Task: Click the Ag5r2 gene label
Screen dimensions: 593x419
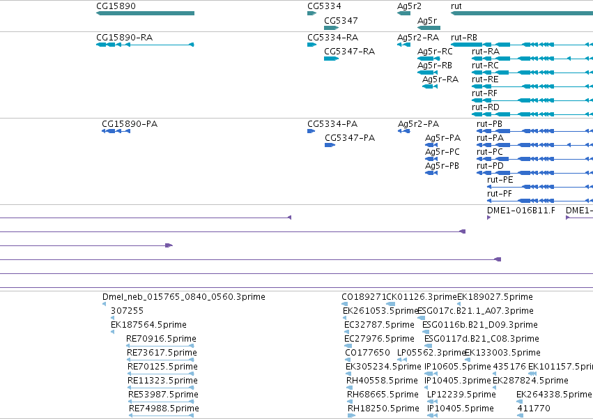Action: [409, 6]
